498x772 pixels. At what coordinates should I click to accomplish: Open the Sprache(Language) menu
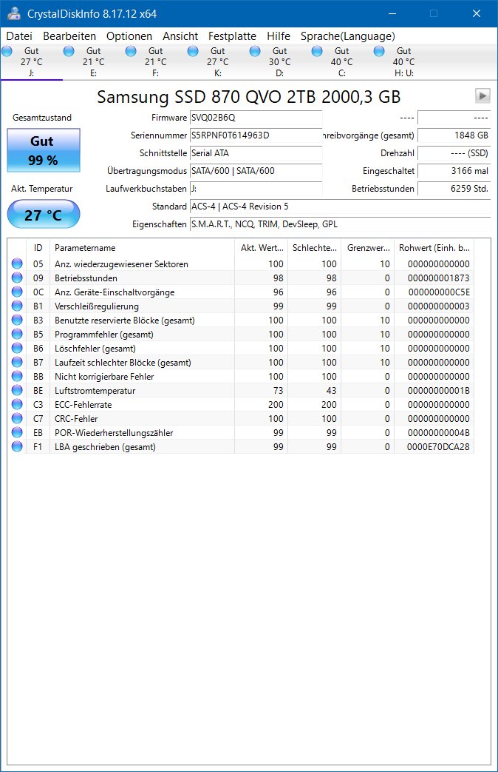[x=347, y=36]
